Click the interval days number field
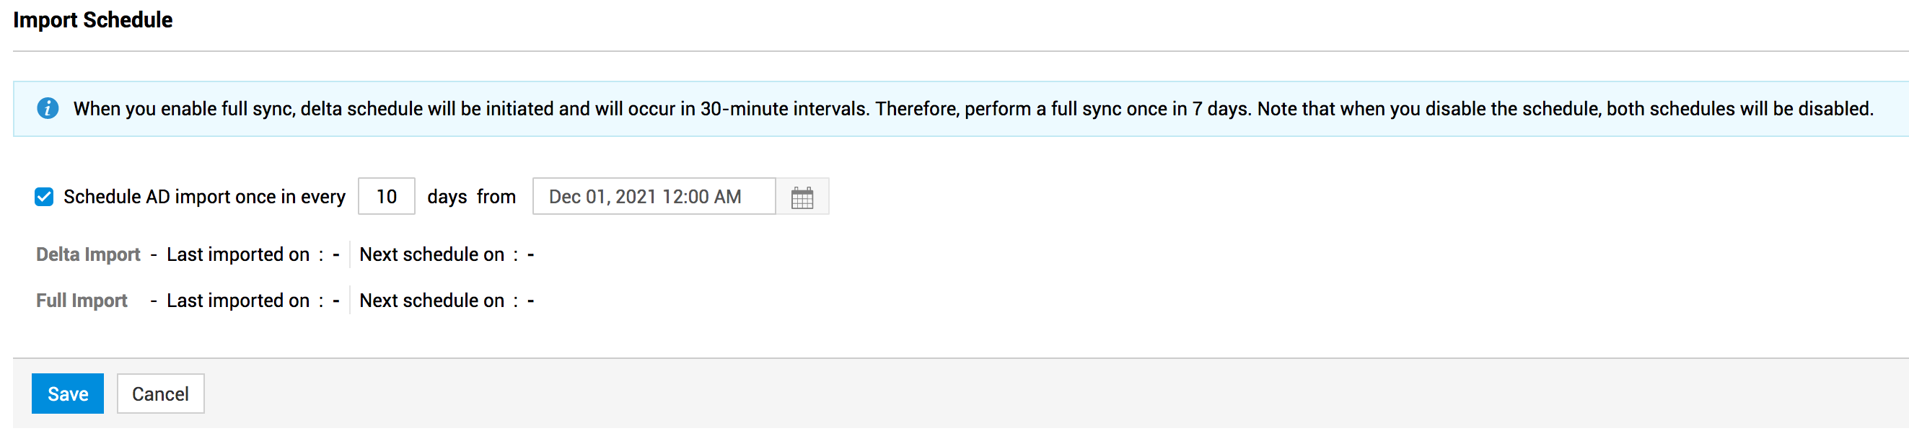Viewport: 1909px width, 431px height. (386, 197)
